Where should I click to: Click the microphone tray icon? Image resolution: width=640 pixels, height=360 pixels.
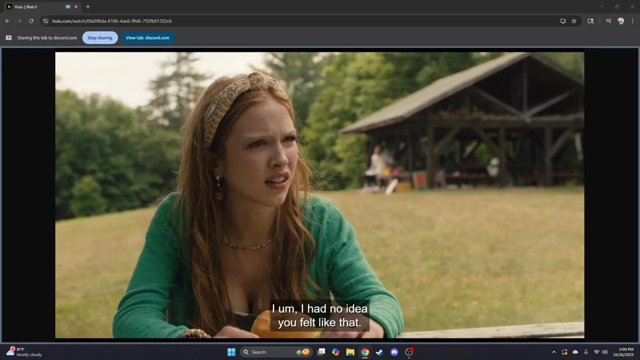pos(586,352)
